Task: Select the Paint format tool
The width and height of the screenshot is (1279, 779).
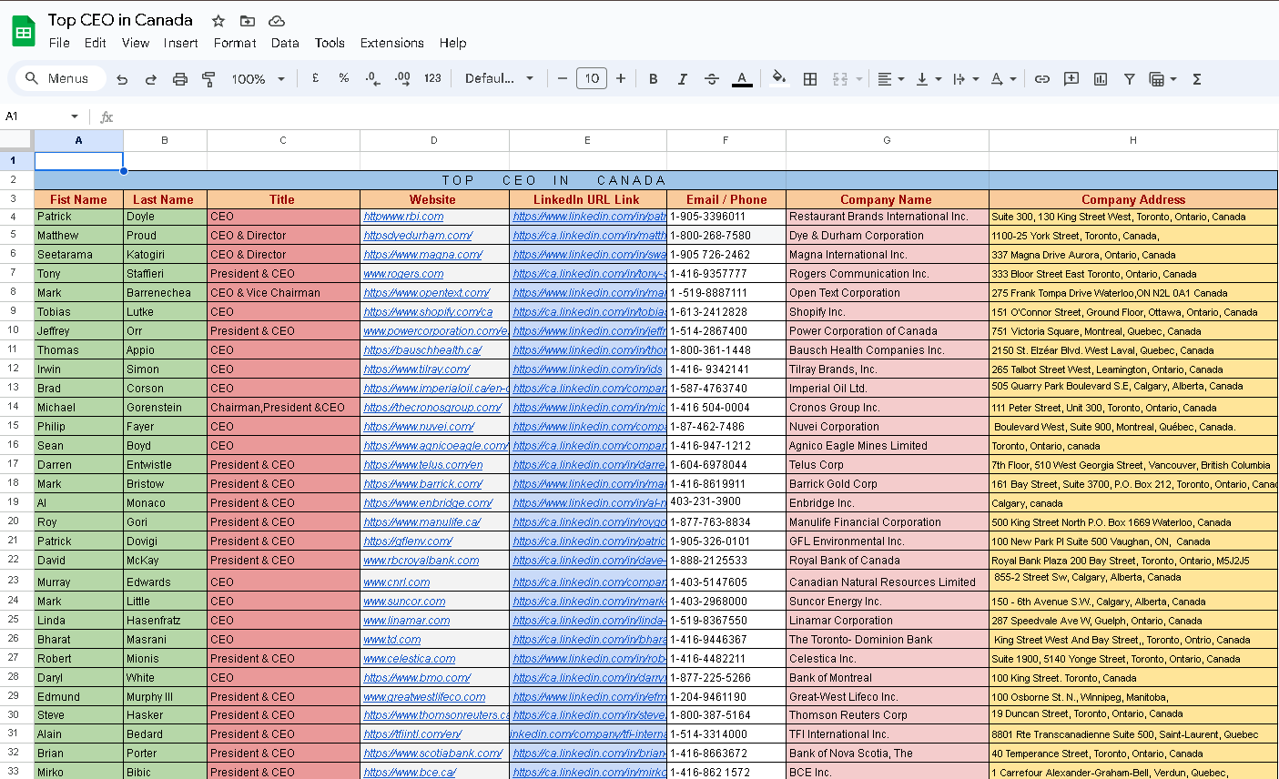Action: click(x=208, y=79)
